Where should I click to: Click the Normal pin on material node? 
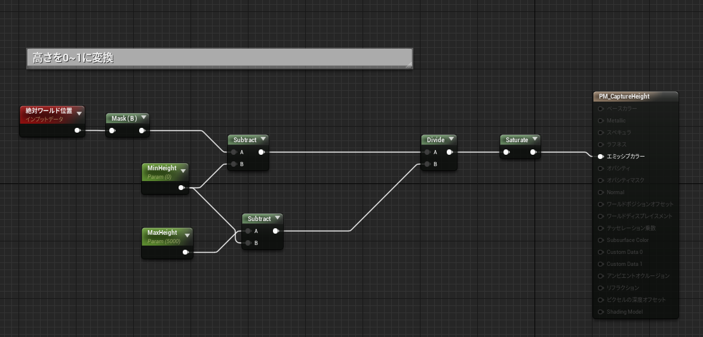pyautogui.click(x=601, y=192)
